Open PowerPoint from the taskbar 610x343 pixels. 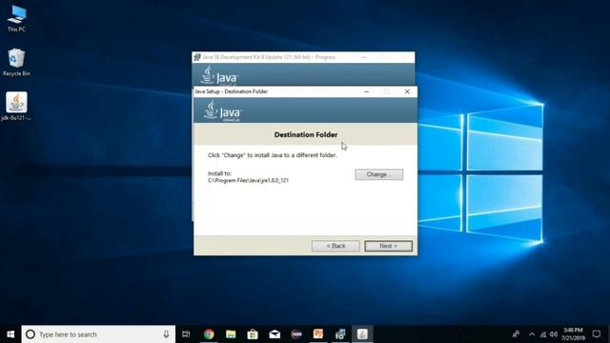point(318,334)
